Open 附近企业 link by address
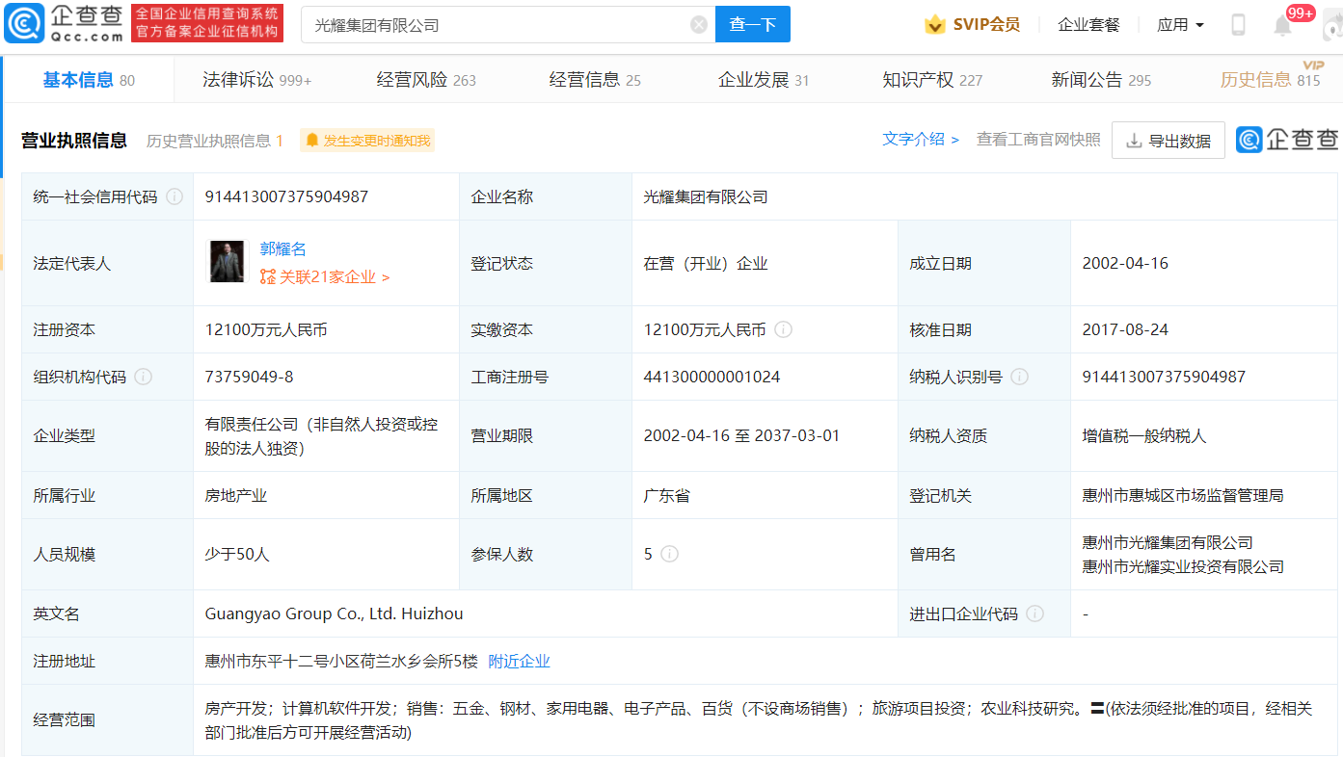 coord(519,661)
